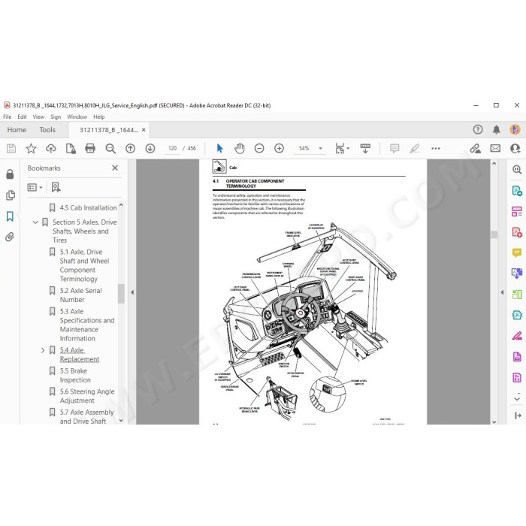Open 5.2 Axle Serial Number bookmark
The width and height of the screenshot is (526, 526).
click(80, 295)
